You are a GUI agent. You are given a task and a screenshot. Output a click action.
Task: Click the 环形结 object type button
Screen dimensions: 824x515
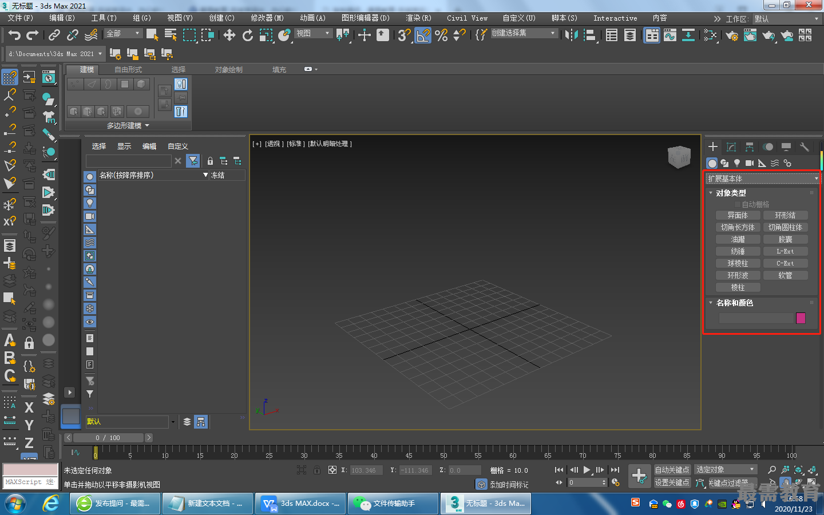785,215
